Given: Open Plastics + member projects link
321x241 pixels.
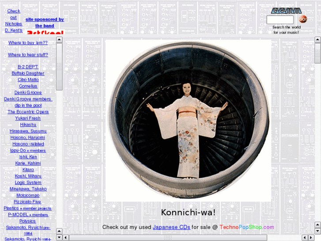Looking at the screenshot, I should pos(27,208).
